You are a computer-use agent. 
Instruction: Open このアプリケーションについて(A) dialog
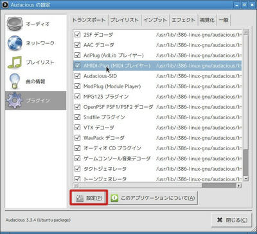[154, 198]
